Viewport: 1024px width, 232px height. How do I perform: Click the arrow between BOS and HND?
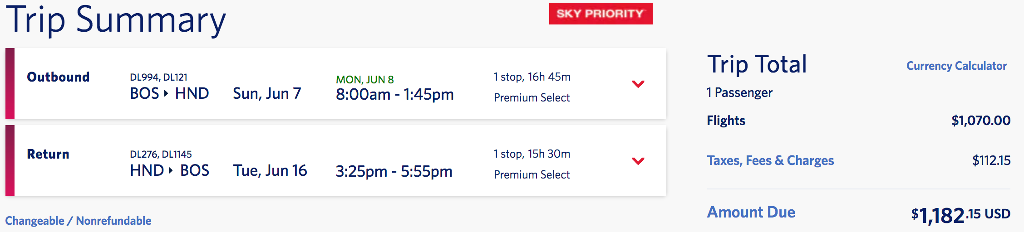[166, 93]
